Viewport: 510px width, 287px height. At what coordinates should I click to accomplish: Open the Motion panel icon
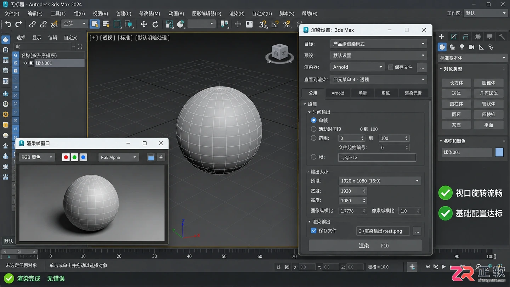click(478, 36)
